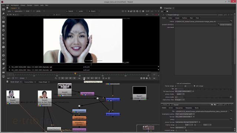The height and width of the screenshot is (133, 237).
Task: Toggle the lock all connections checkbox
Action: (176, 83)
